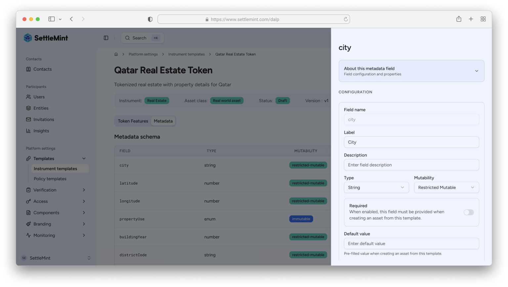This screenshot has width=508, height=287.
Task: Enable the Required field toggle
Action: pos(468,212)
